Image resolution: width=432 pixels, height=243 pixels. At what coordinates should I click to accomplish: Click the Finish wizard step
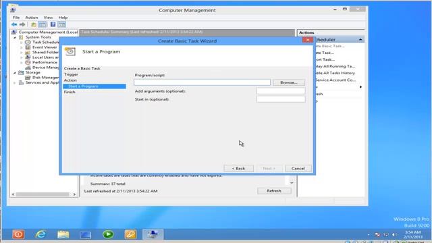point(70,92)
